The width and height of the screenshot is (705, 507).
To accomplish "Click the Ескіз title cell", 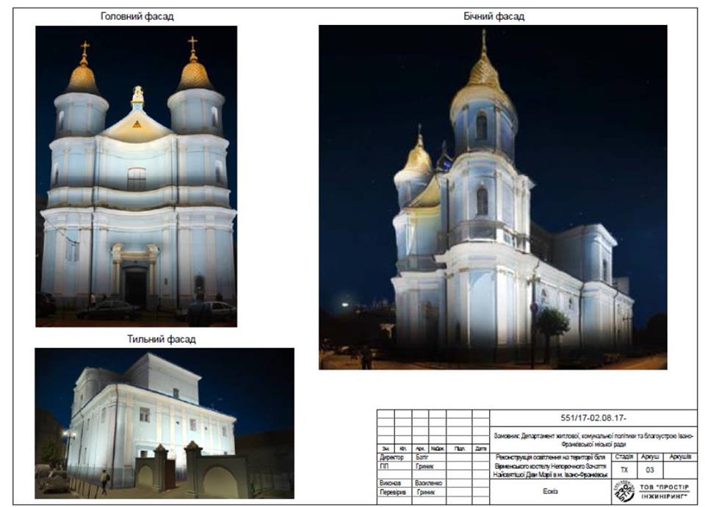I will point(550,492).
